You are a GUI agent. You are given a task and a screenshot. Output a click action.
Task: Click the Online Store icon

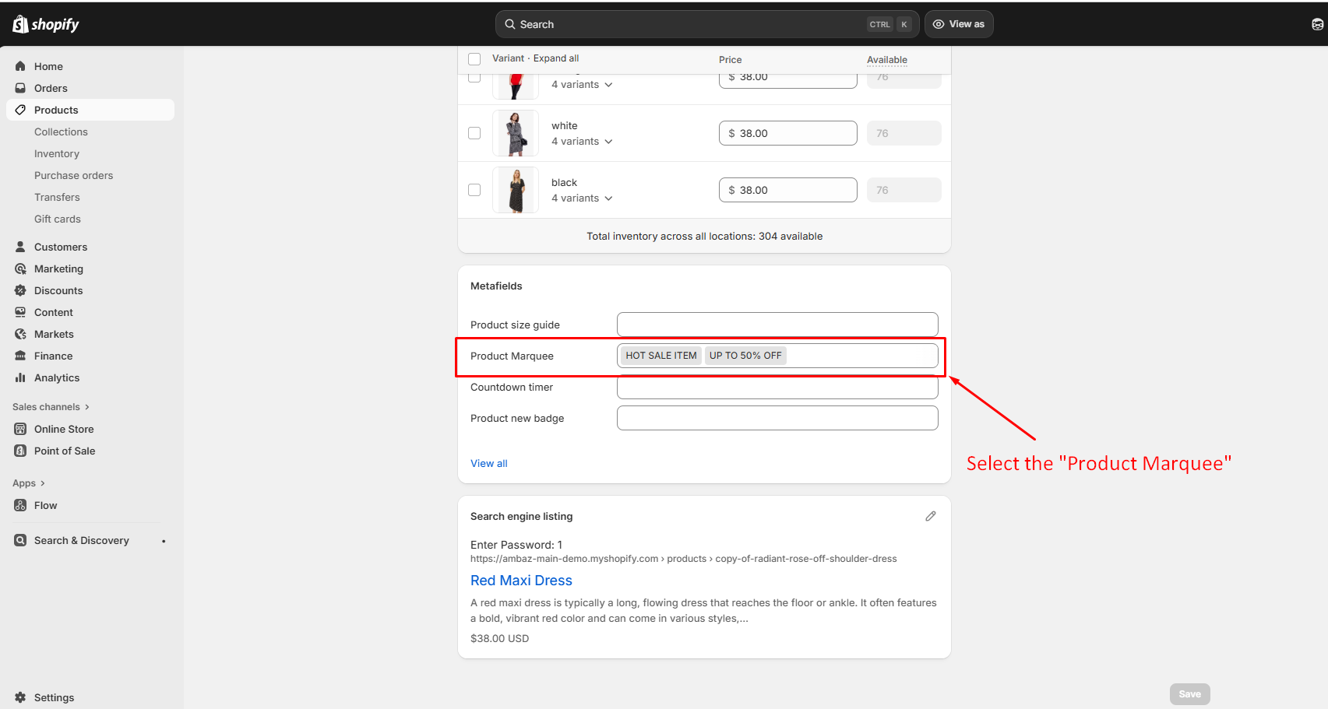(x=20, y=429)
